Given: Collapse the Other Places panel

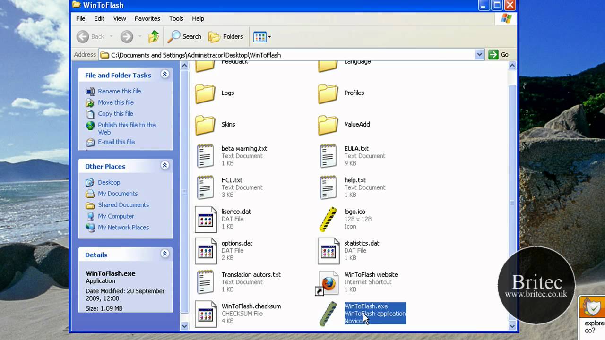Looking at the screenshot, I should pyautogui.click(x=164, y=166).
